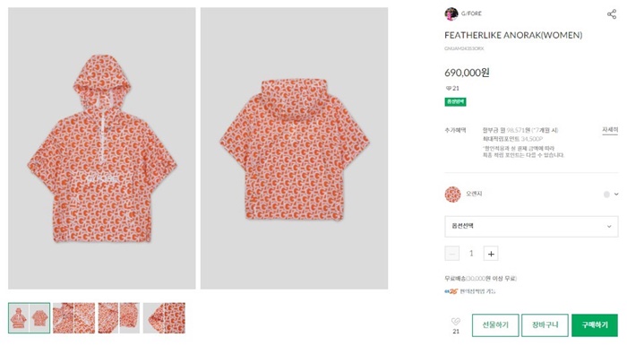The image size is (627, 346).
Task: Click the small heart likes icon under price
Action: coord(449,88)
